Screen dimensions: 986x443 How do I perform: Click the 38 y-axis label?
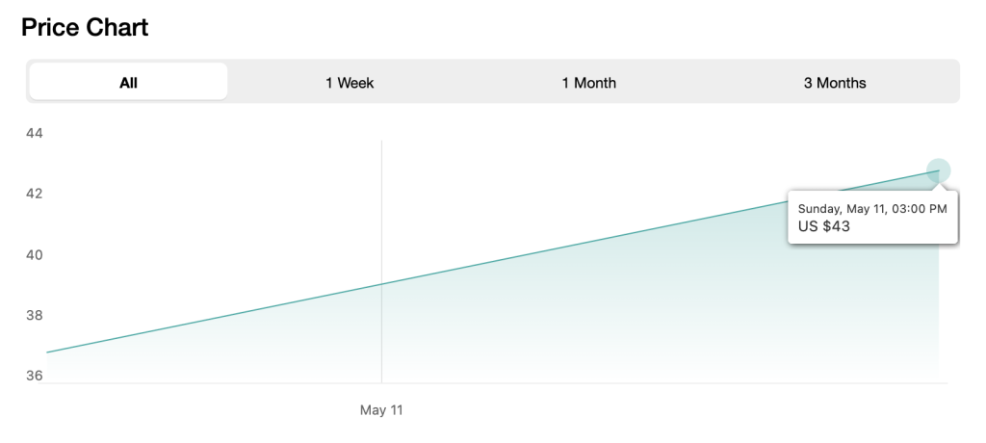[34, 315]
